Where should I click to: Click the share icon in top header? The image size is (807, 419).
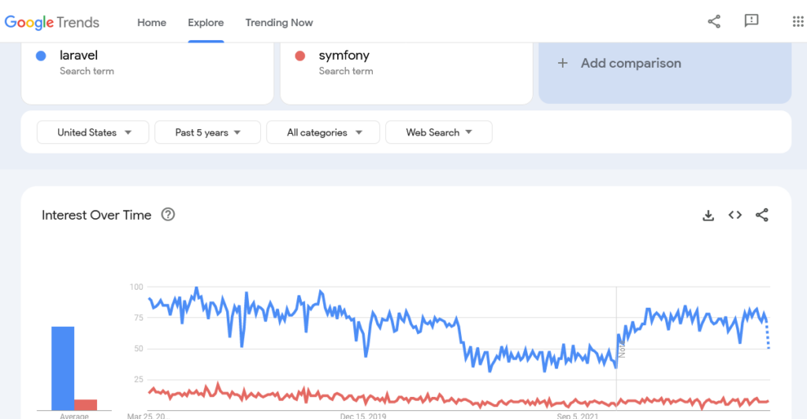click(x=714, y=21)
